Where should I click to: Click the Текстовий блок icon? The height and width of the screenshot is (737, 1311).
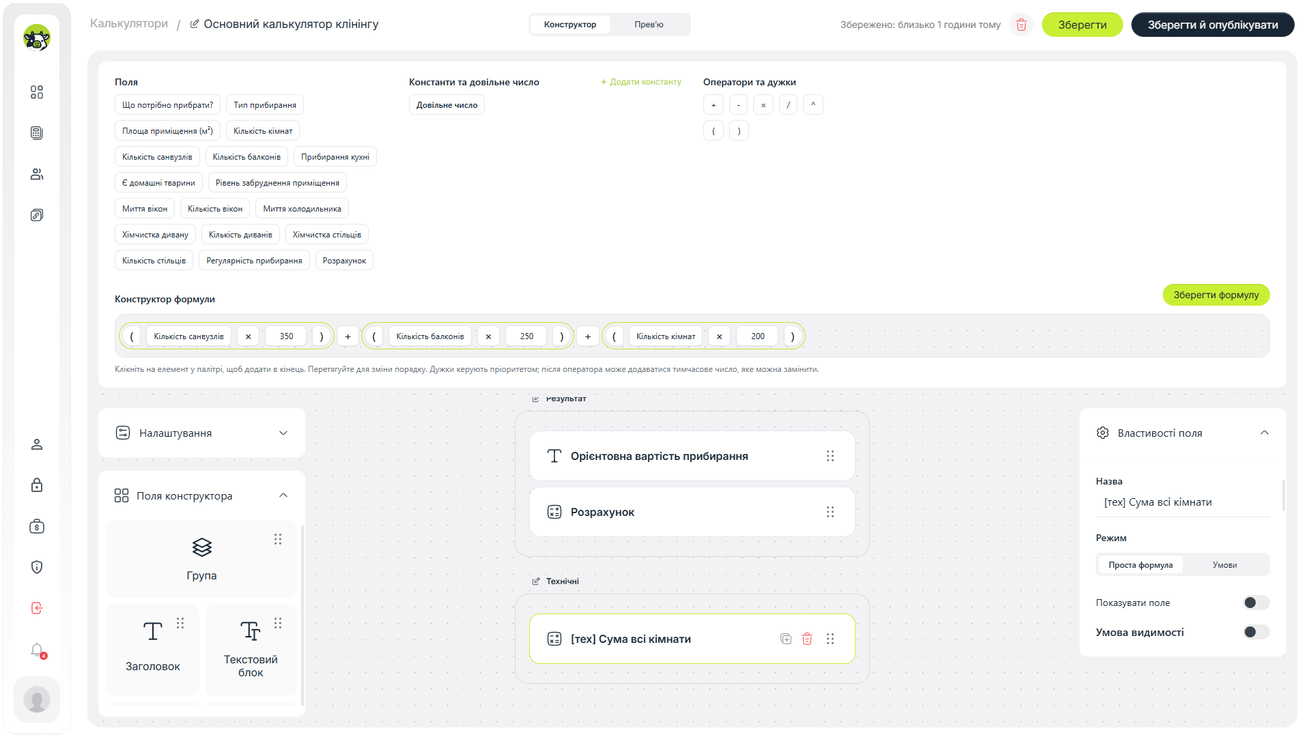click(251, 631)
